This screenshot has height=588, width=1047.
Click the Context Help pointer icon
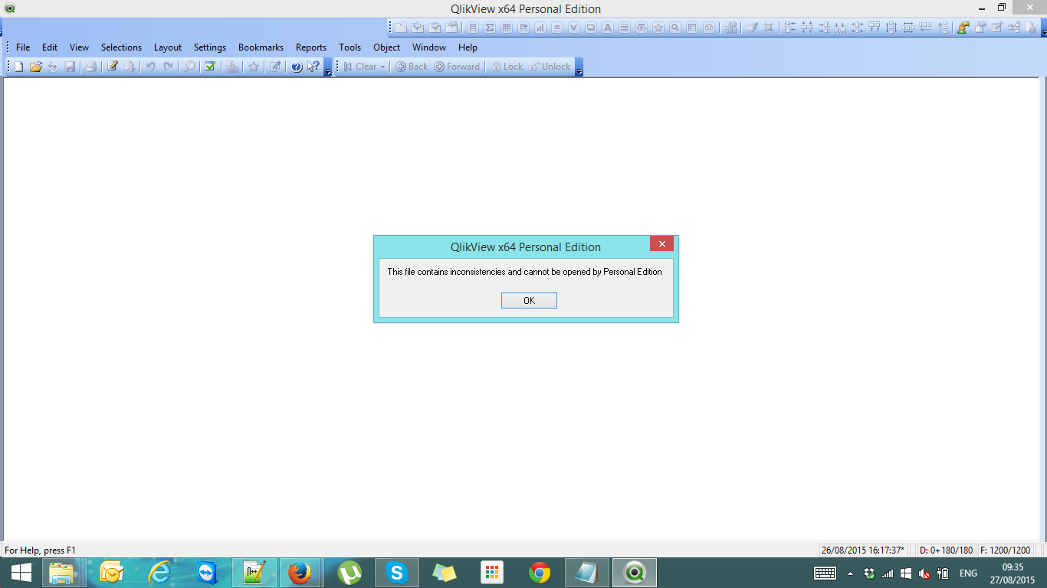(x=313, y=67)
